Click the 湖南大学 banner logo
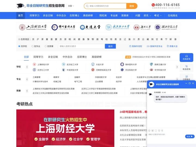Screen dimensions: 196x147 click(x=142, y=27)
